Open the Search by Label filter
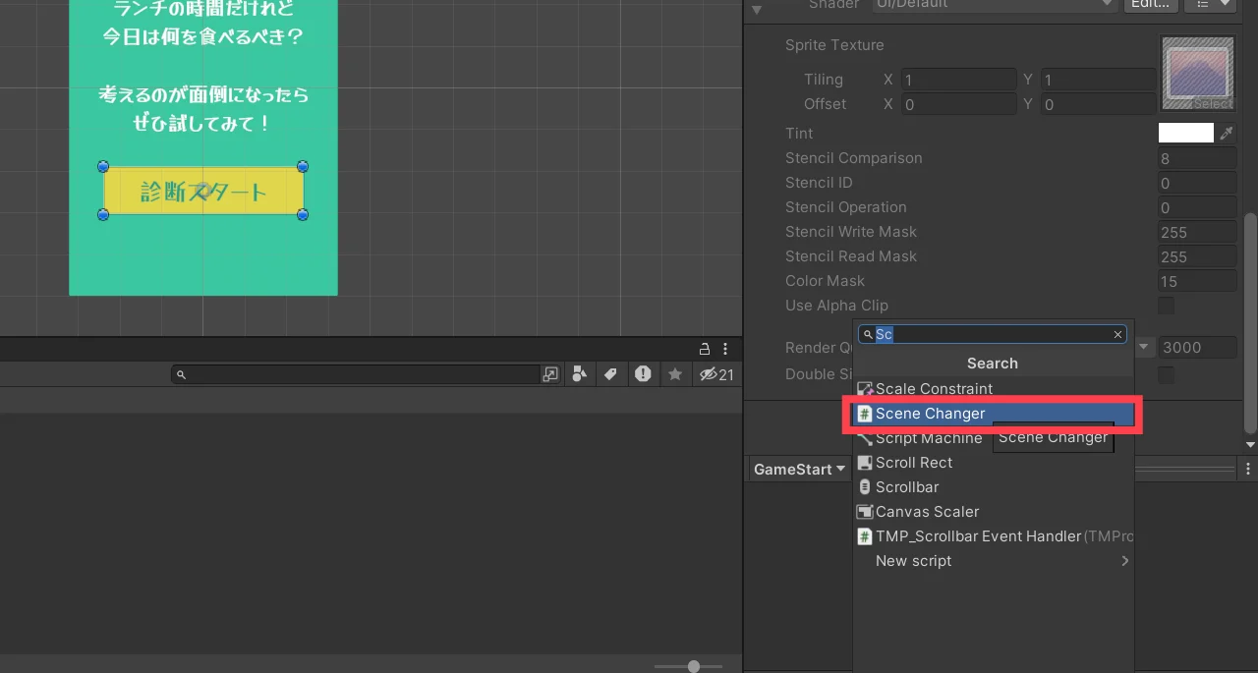The width and height of the screenshot is (1258, 673). click(x=610, y=374)
